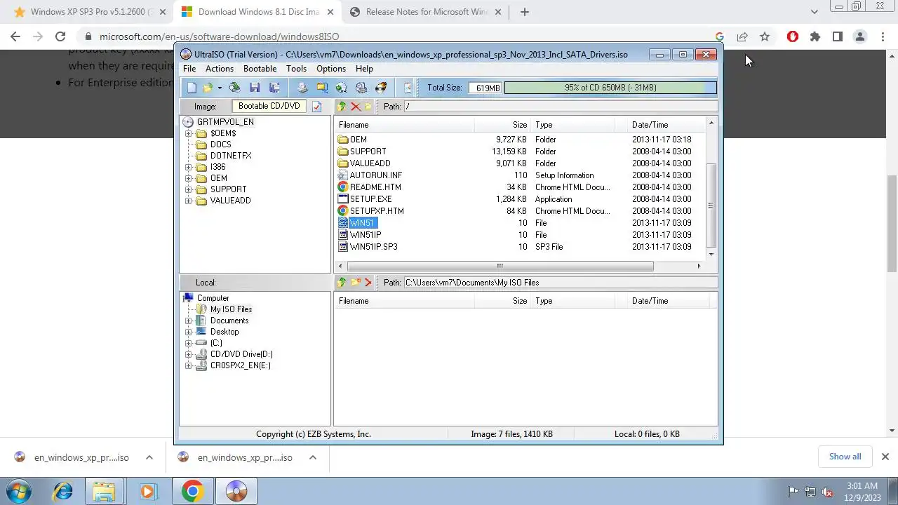The width and height of the screenshot is (898, 505).
Task: Click the 95% of CD 650MB capacity bar
Action: pos(610,88)
